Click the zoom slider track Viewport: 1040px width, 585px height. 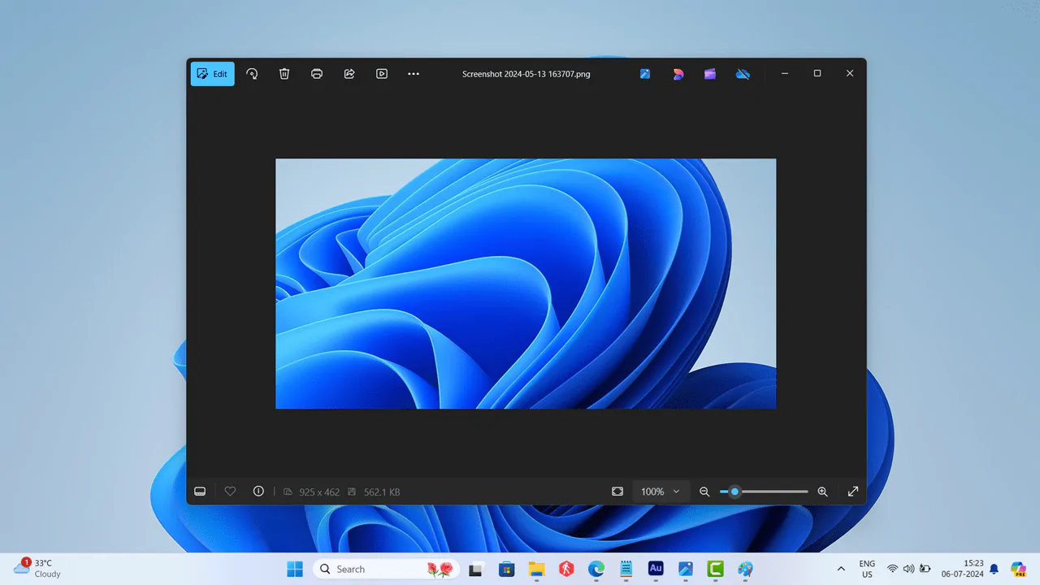(772, 492)
